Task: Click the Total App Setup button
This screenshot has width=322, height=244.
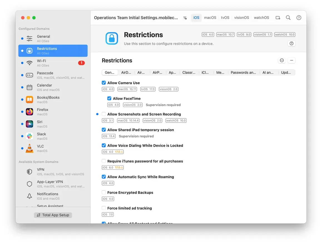Action: pyautogui.click(x=53, y=215)
